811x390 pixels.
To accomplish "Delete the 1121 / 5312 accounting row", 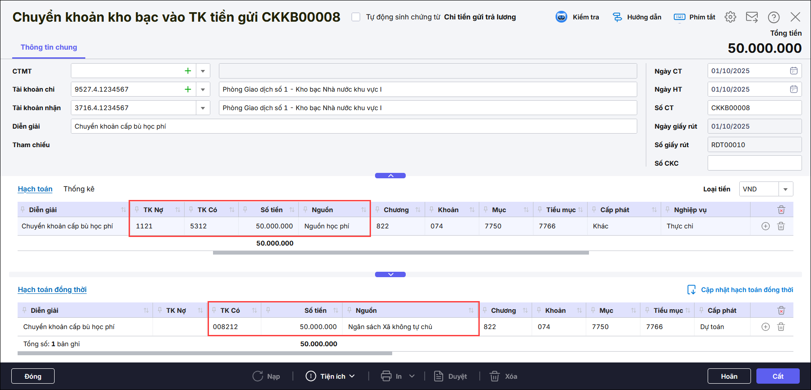I will [781, 226].
